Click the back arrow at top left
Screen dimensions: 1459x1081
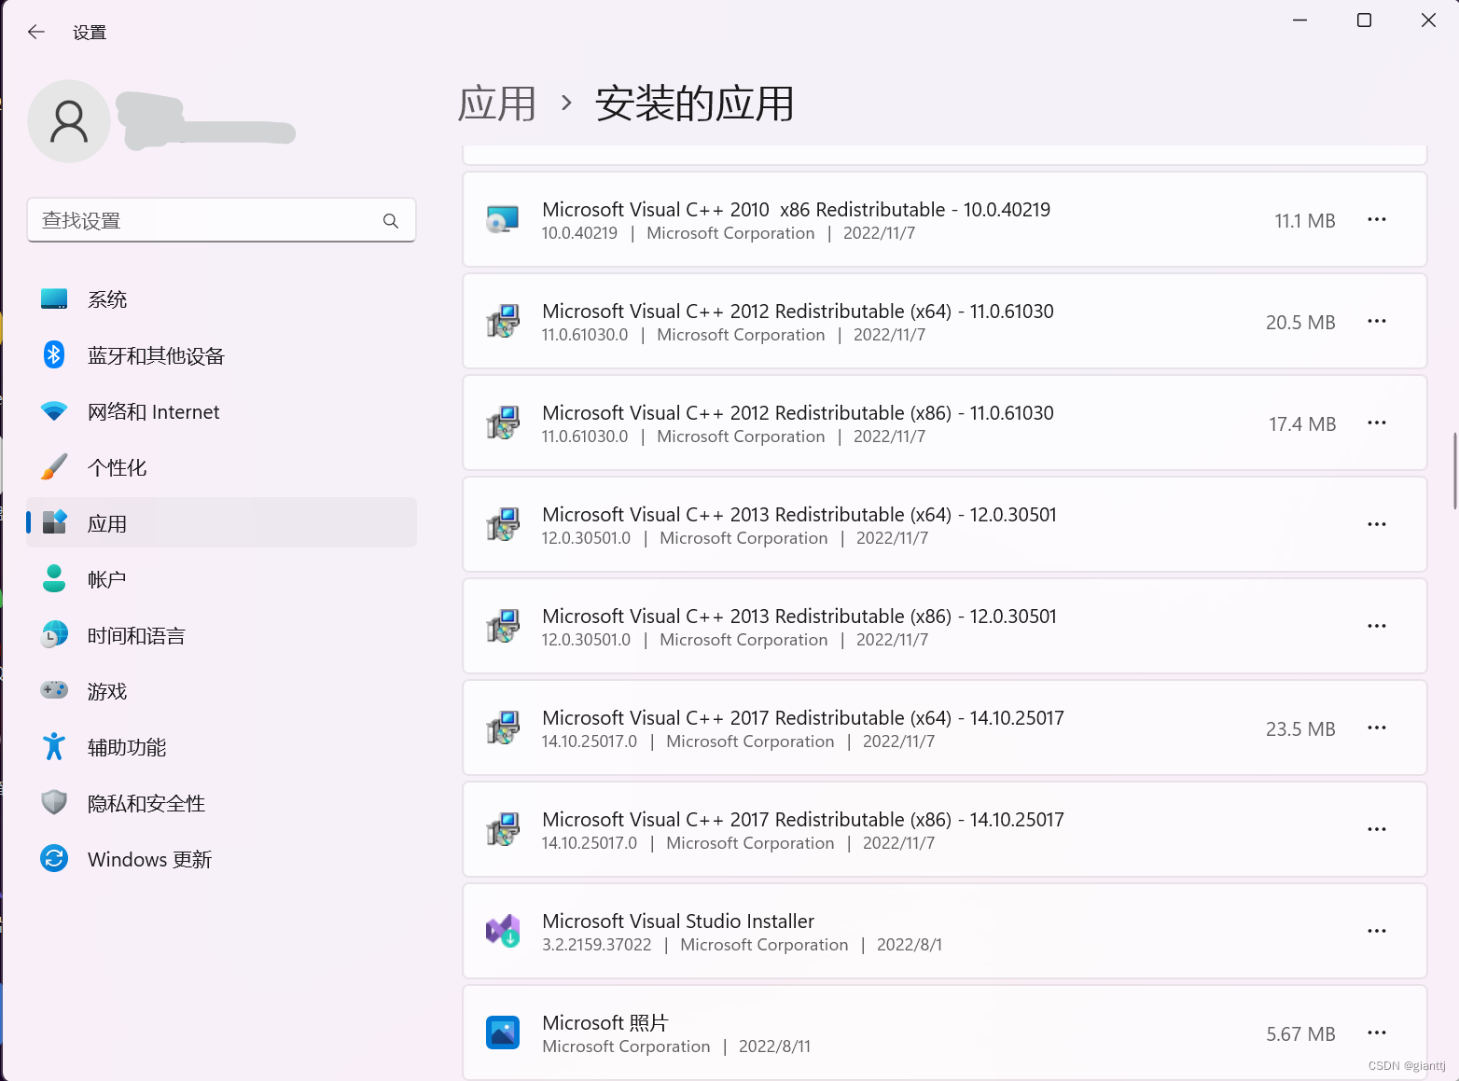tap(35, 31)
